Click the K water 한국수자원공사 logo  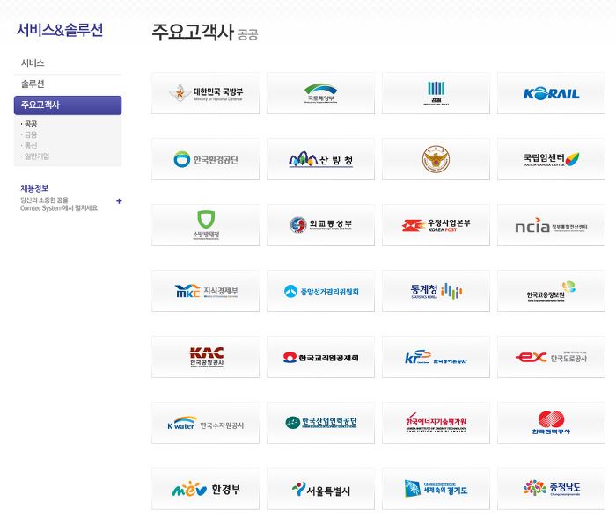coord(205,423)
